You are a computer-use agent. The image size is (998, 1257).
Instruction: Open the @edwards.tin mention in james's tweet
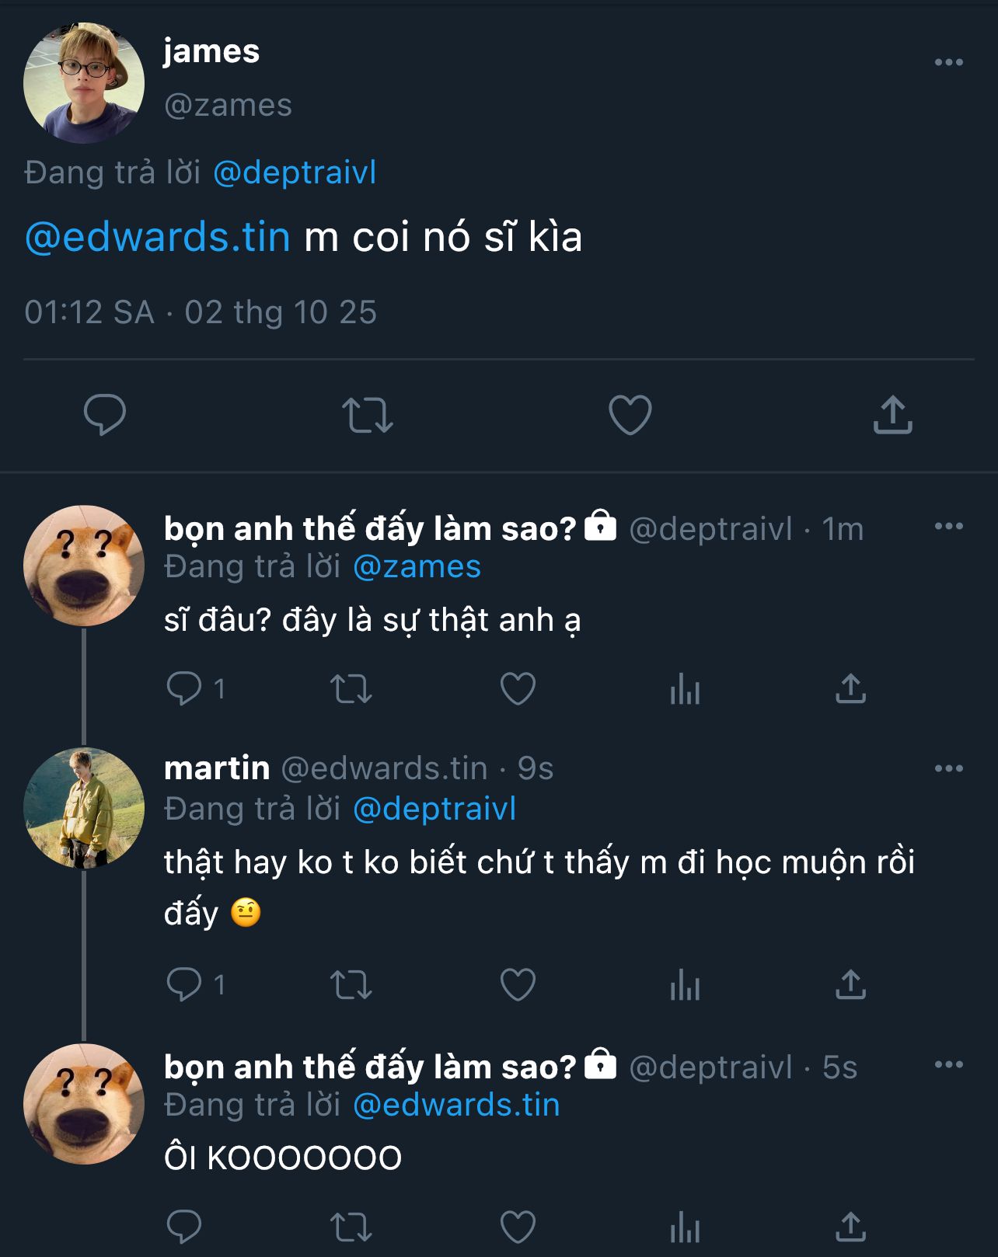point(158,237)
